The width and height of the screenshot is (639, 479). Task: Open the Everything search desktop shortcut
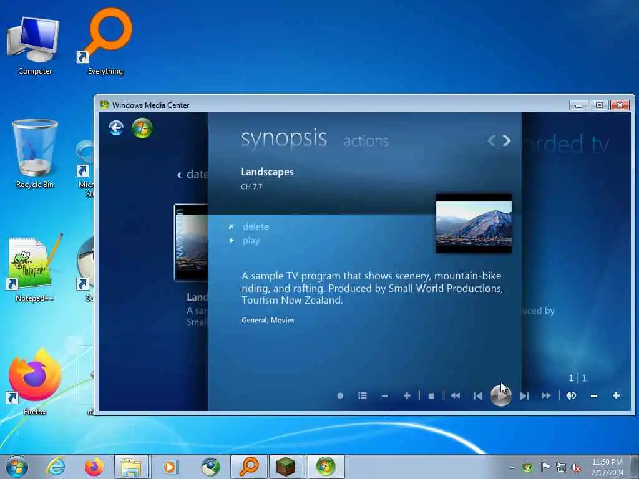105,42
